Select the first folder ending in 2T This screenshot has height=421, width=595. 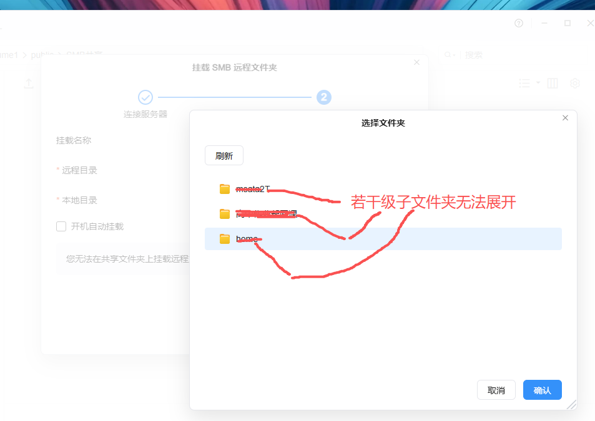pyautogui.click(x=383, y=189)
